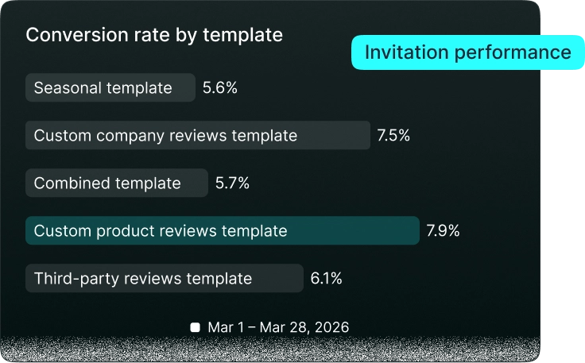Select the highlighted Custom product reviews template bar
The height and width of the screenshot is (363, 585).
click(223, 230)
